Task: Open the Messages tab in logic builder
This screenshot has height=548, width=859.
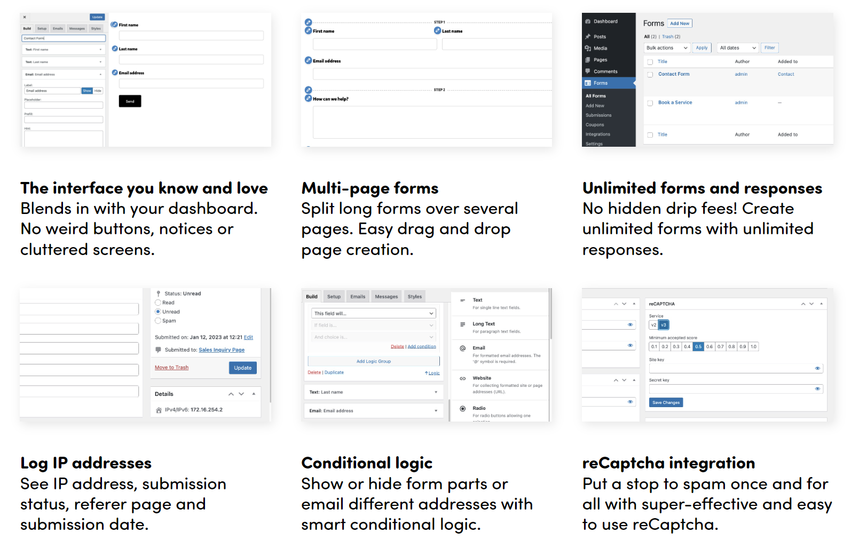Action: coord(387,297)
